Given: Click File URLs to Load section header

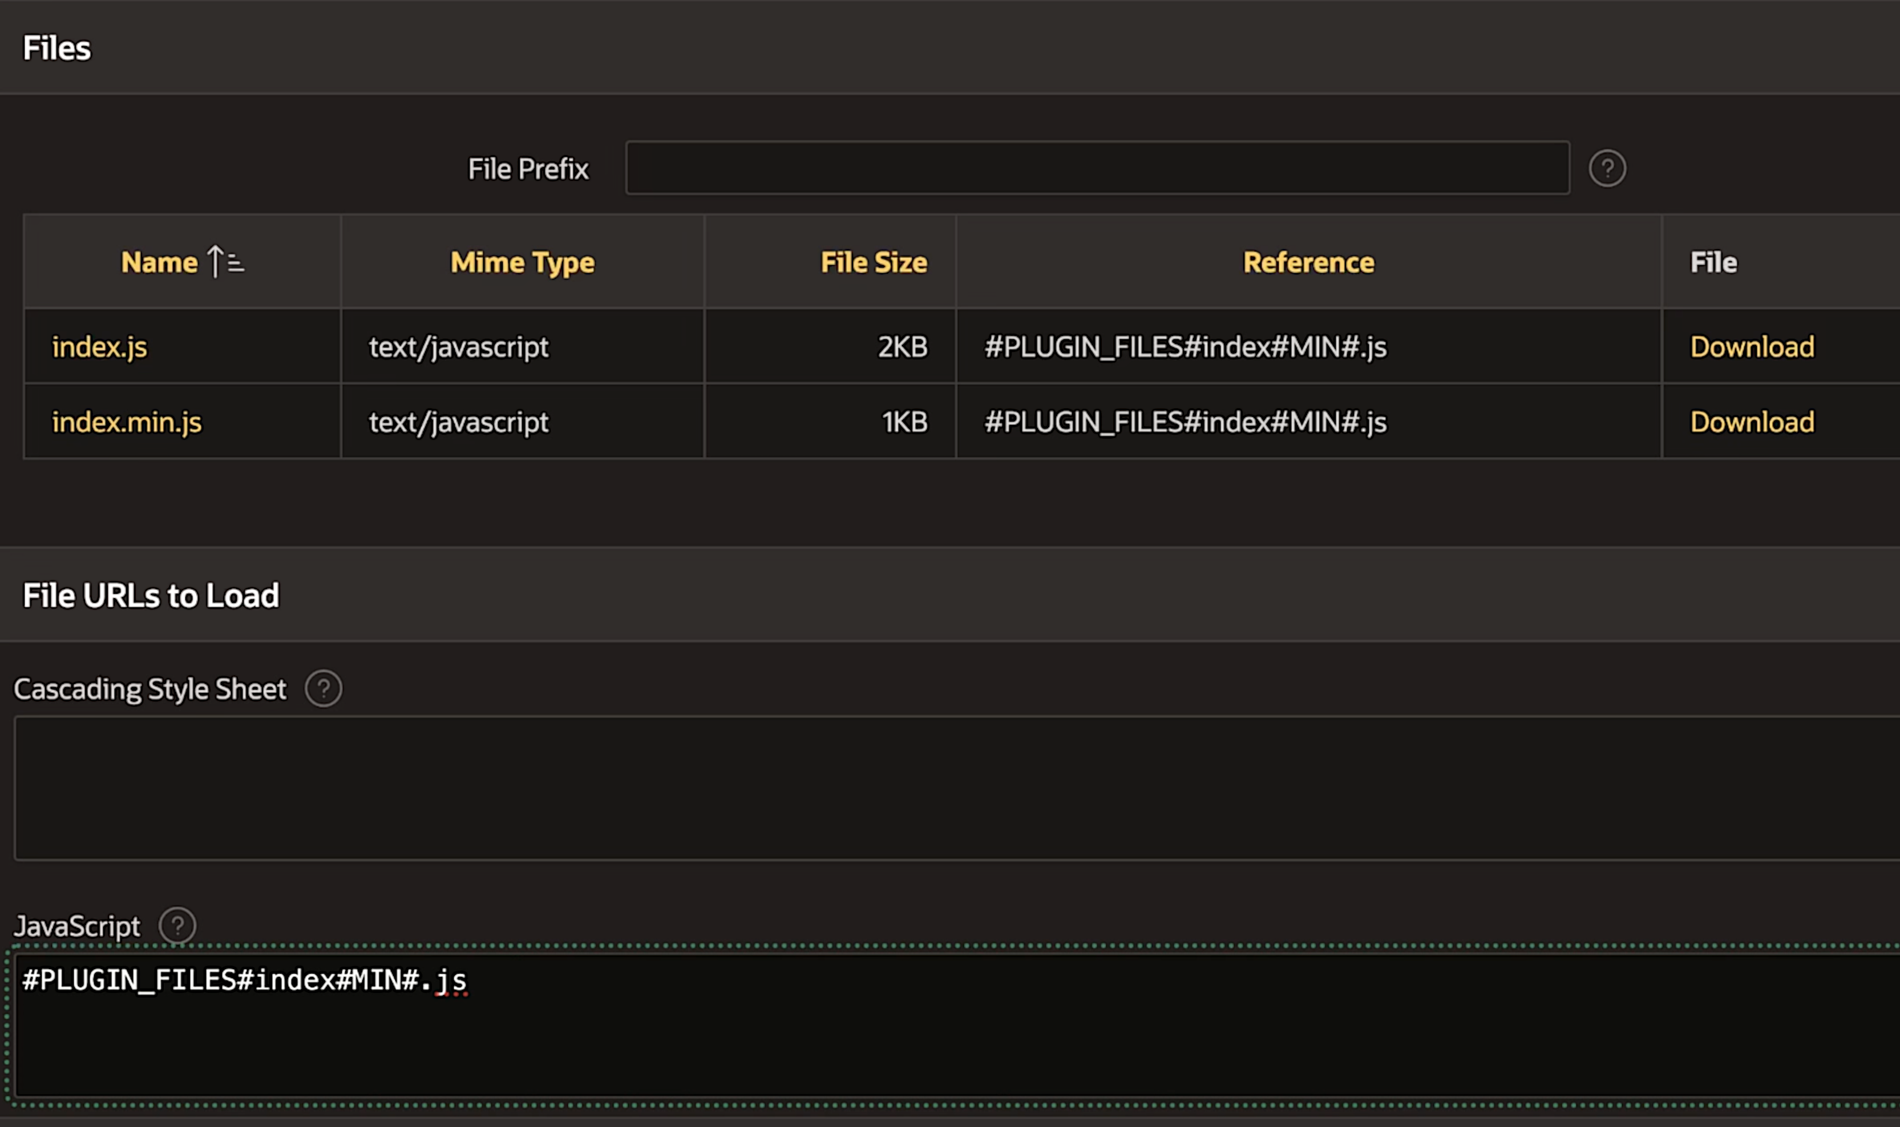Looking at the screenshot, I should coord(151,595).
